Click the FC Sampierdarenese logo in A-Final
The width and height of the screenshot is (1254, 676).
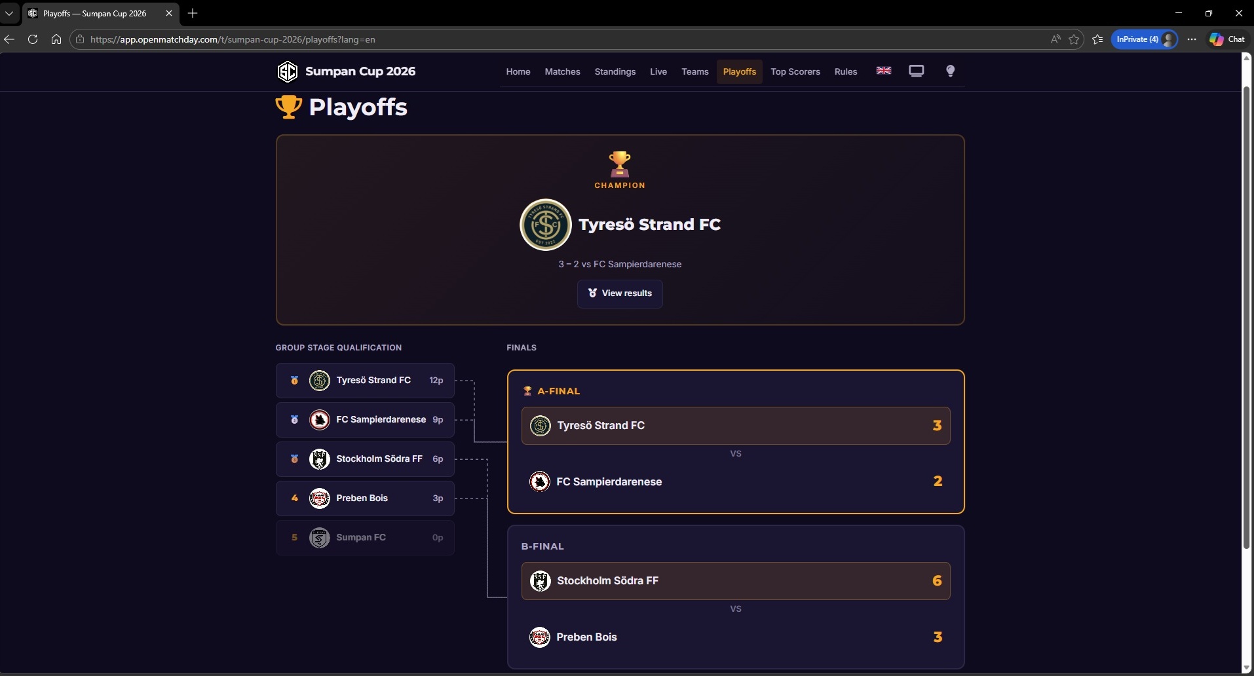[x=539, y=481]
